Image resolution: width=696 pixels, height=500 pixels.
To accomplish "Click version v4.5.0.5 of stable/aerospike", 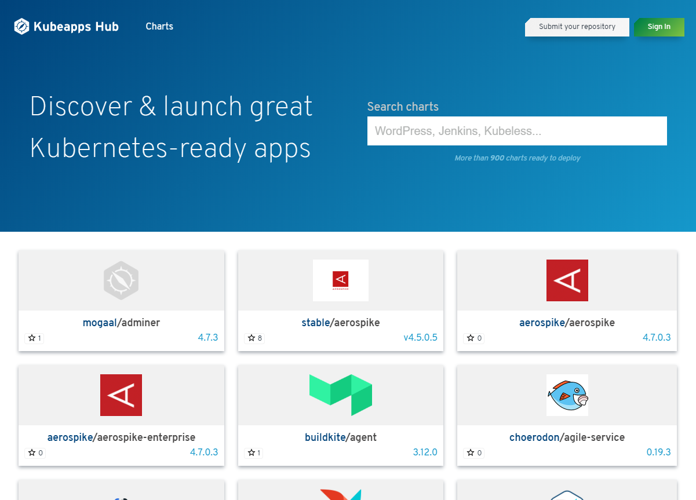I will [x=421, y=337].
